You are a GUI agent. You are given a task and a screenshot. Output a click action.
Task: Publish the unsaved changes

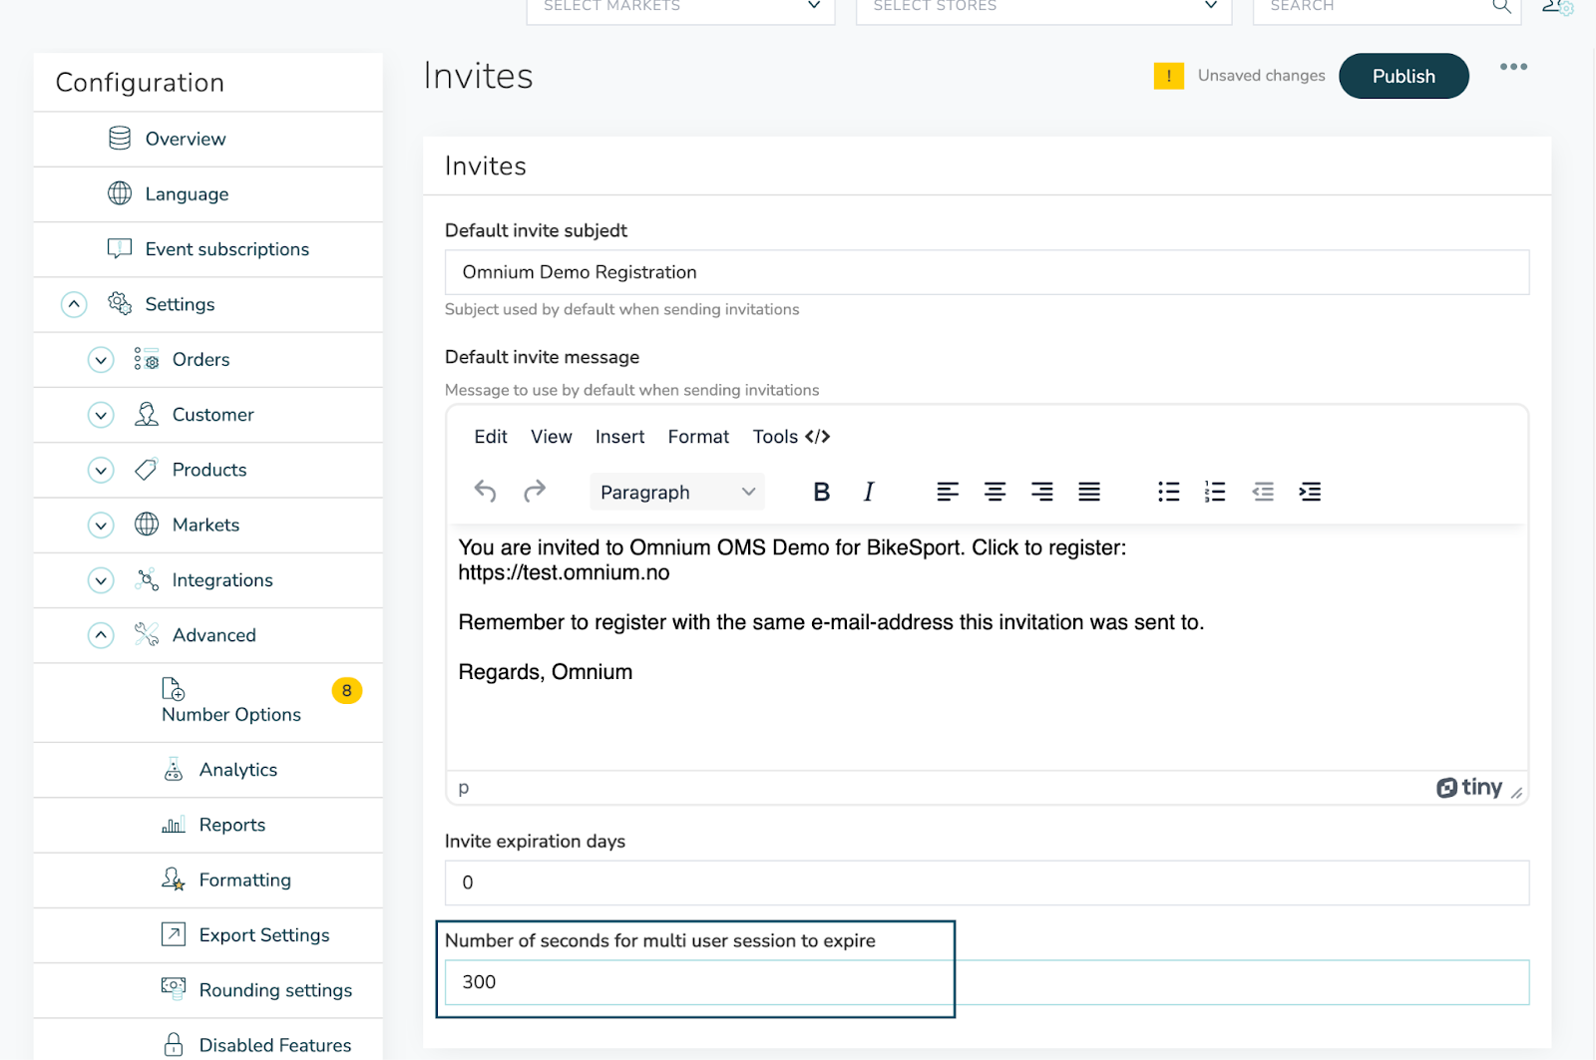pos(1403,76)
